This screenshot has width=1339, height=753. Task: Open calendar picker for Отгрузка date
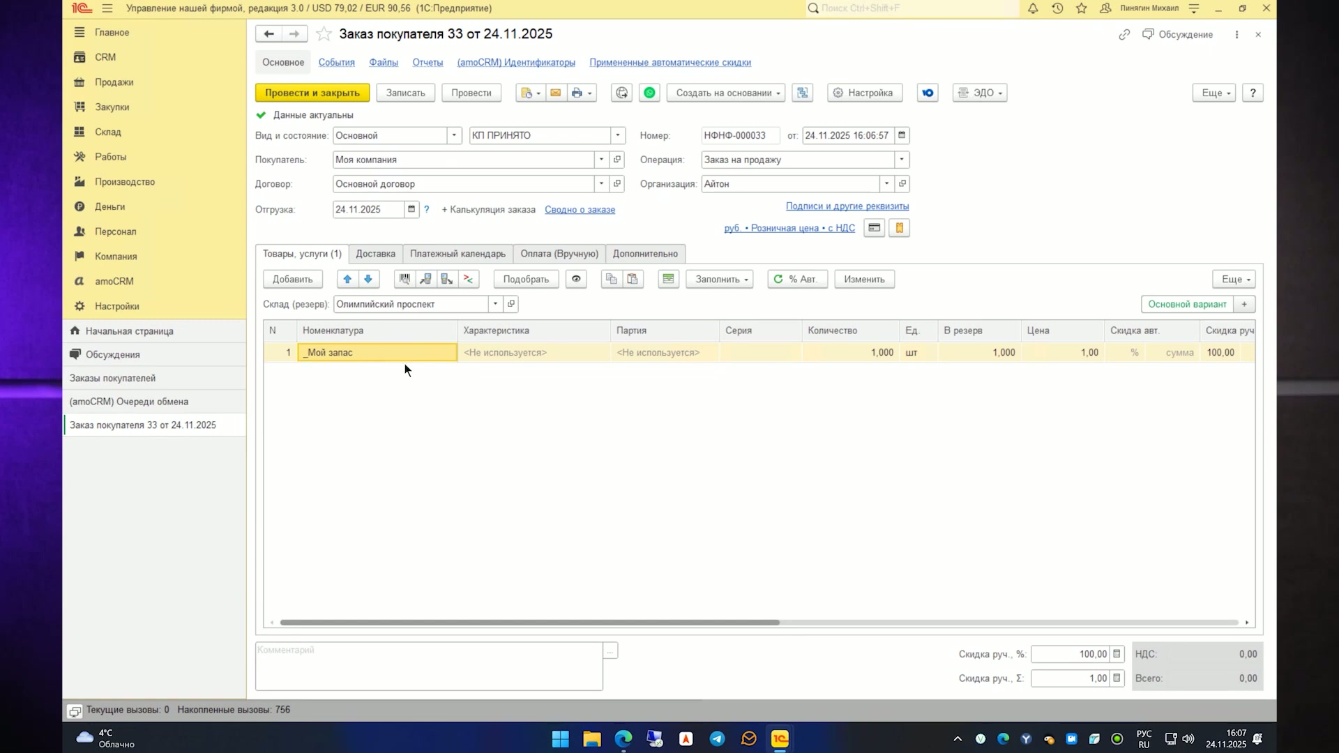411,209
